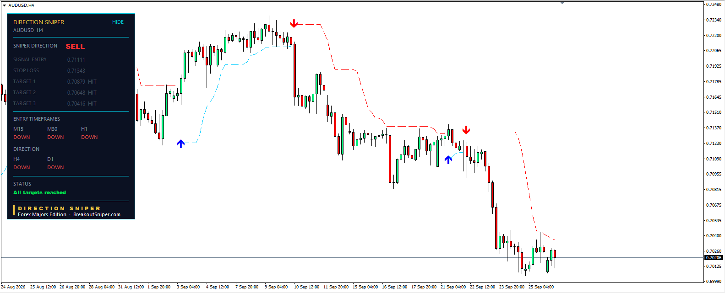Click the M15 DOWN timeframe indicator
The width and height of the screenshot is (725, 293).
coord(22,137)
